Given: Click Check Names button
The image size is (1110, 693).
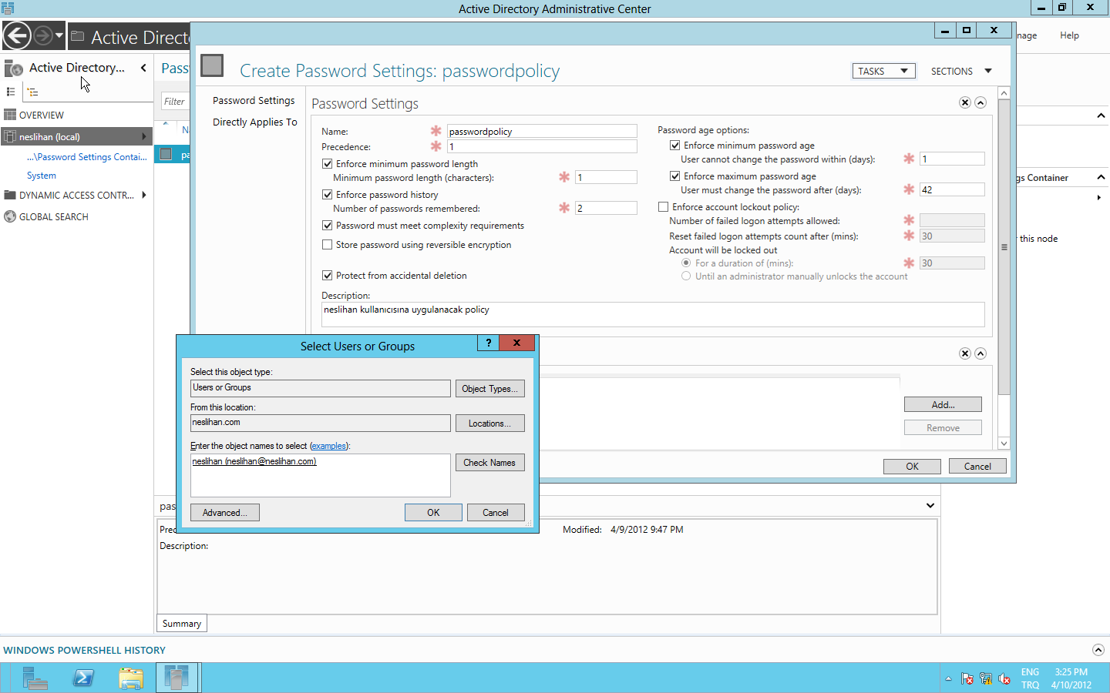Looking at the screenshot, I should click(x=489, y=463).
